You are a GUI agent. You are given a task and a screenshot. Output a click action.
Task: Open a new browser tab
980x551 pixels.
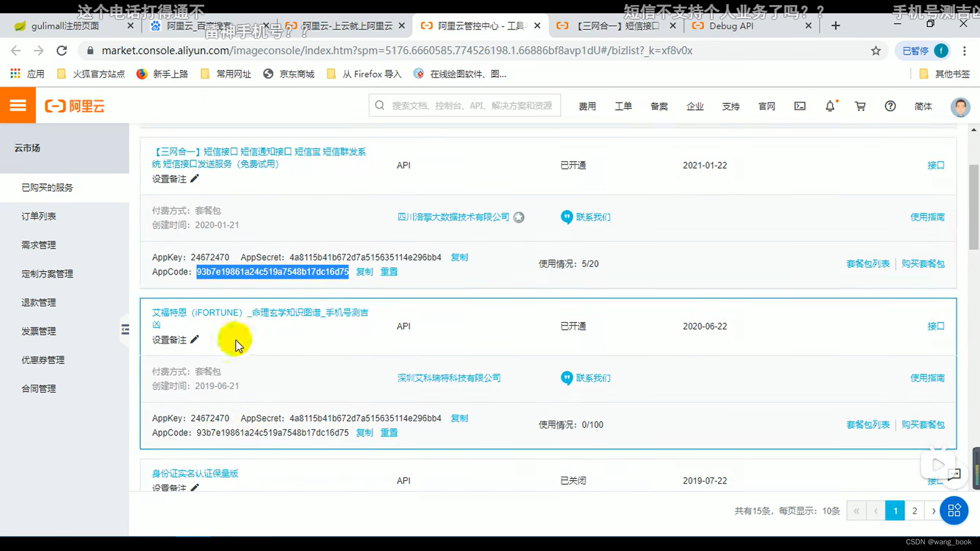click(836, 26)
